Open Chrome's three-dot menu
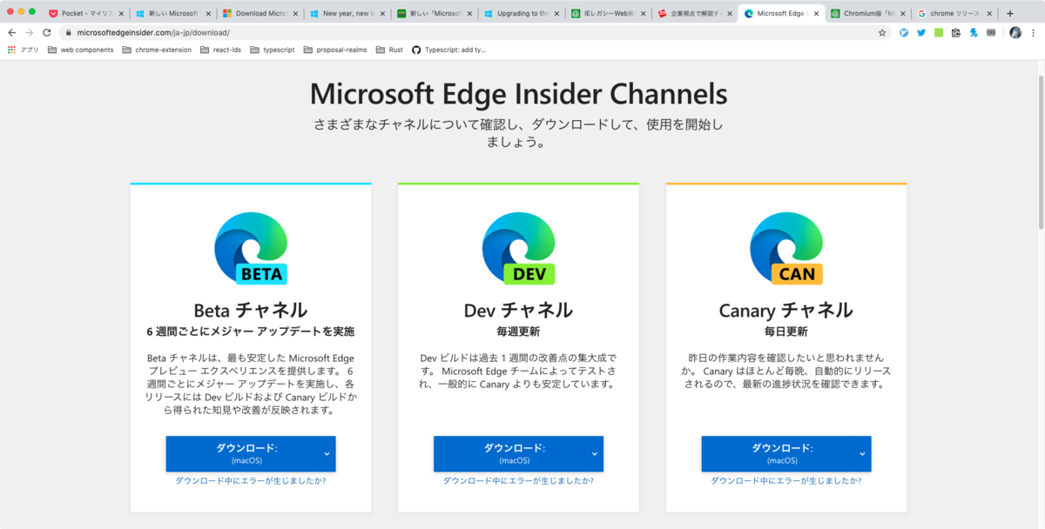Viewport: 1045px width, 529px height. 1034,32
